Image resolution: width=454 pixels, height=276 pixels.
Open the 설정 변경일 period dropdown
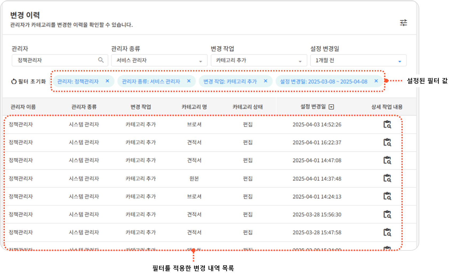click(x=400, y=61)
